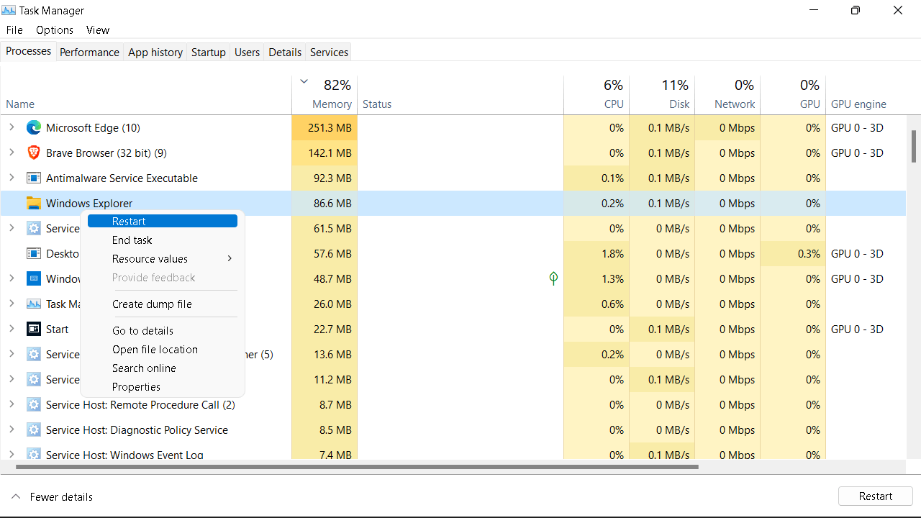Switch to the Performance tab
Viewport: 921px width, 518px height.
click(89, 53)
